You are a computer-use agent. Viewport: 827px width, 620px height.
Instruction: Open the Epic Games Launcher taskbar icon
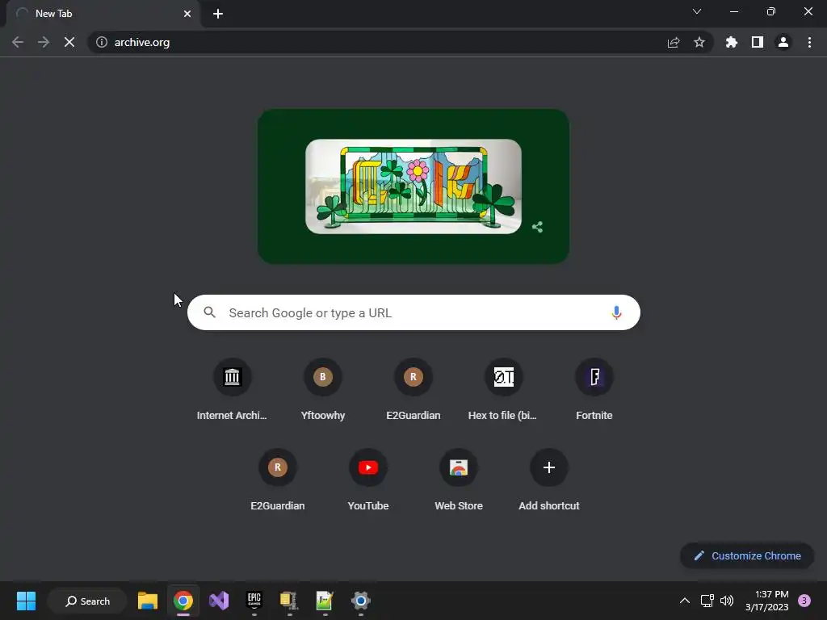tap(254, 601)
